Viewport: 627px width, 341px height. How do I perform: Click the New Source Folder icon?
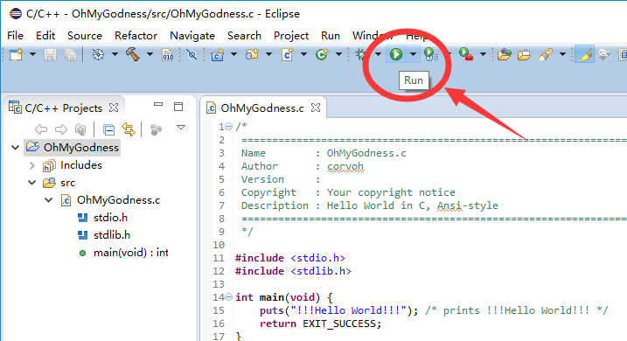coord(252,54)
